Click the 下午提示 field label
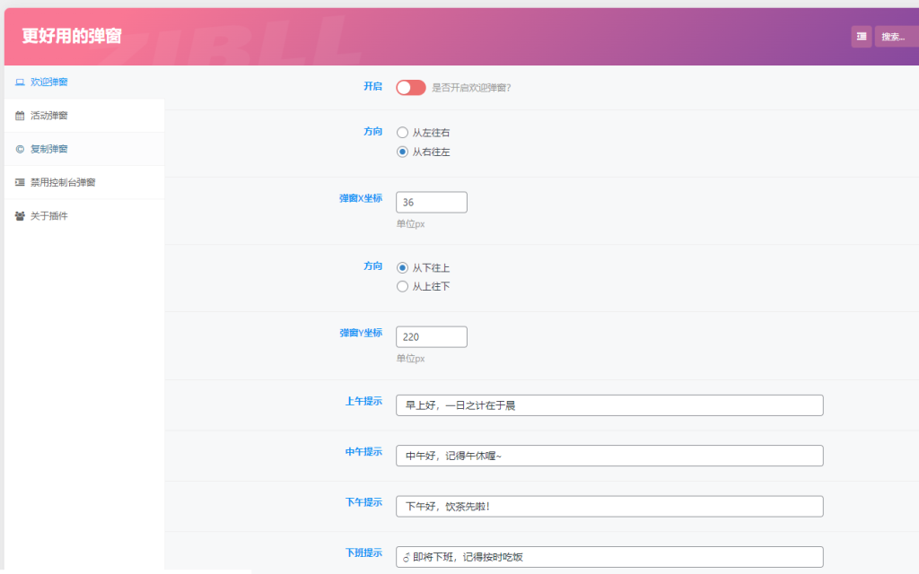Viewport: 919px width, 574px height. pos(363,502)
